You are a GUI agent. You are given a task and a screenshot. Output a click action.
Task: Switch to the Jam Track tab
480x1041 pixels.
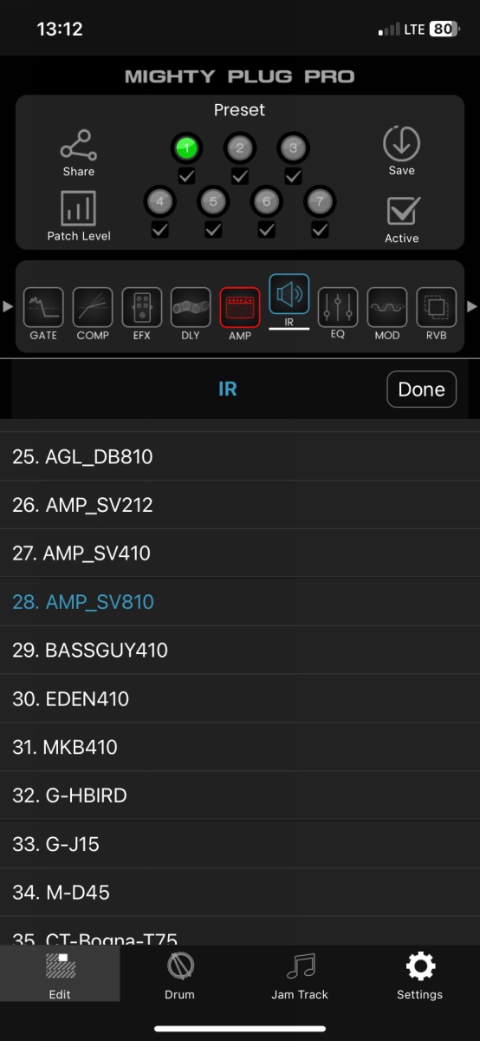(x=300, y=977)
